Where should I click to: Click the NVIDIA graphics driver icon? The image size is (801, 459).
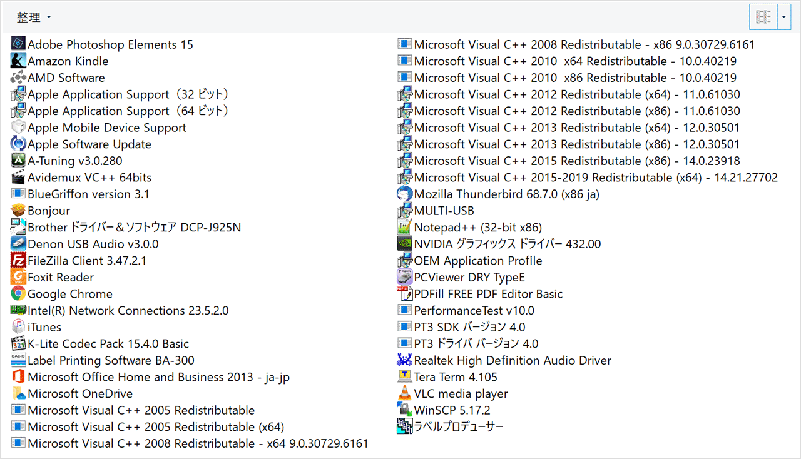point(405,244)
